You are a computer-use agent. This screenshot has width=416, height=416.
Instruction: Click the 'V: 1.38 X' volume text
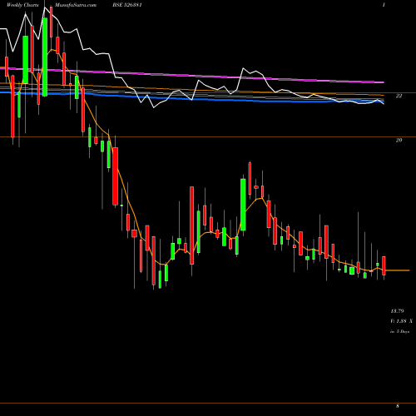click(401, 321)
